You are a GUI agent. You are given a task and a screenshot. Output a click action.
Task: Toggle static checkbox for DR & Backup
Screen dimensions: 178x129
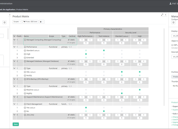click(x=69, y=79)
